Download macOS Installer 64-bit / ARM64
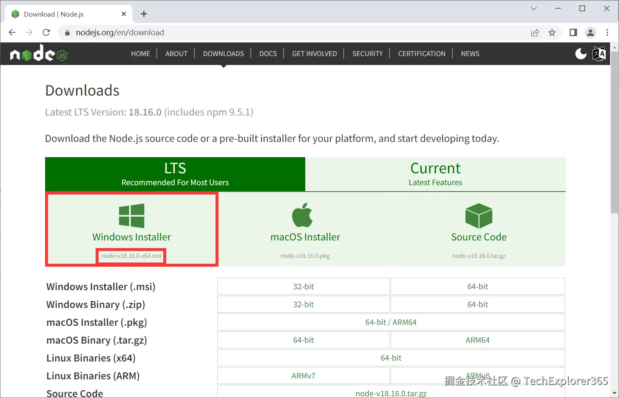The image size is (619, 398). (391, 322)
